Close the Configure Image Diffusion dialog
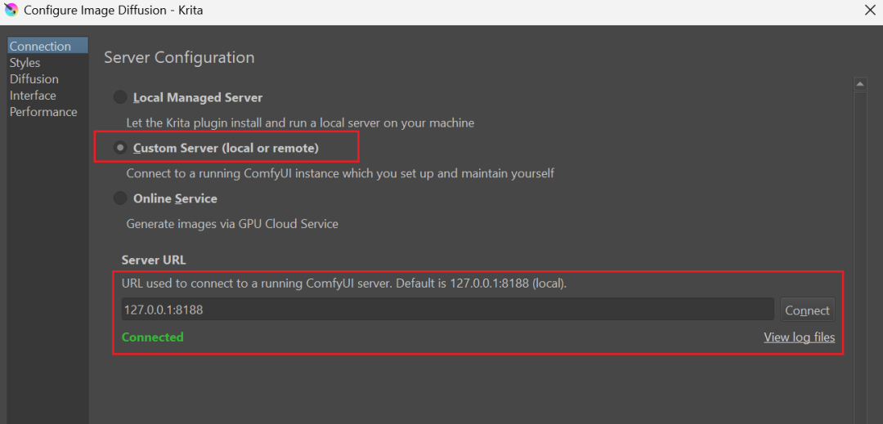The image size is (883, 424). tap(869, 10)
